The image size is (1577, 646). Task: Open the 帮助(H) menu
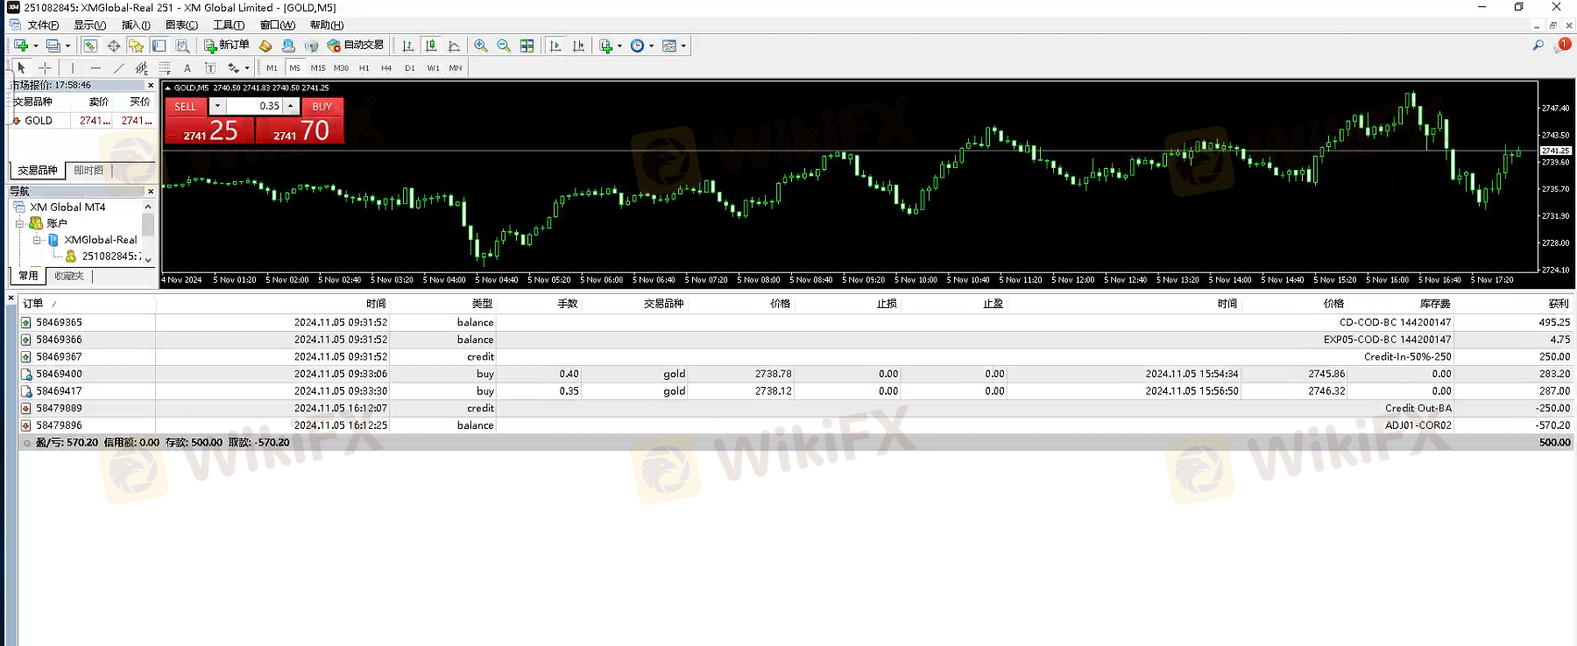pos(327,25)
